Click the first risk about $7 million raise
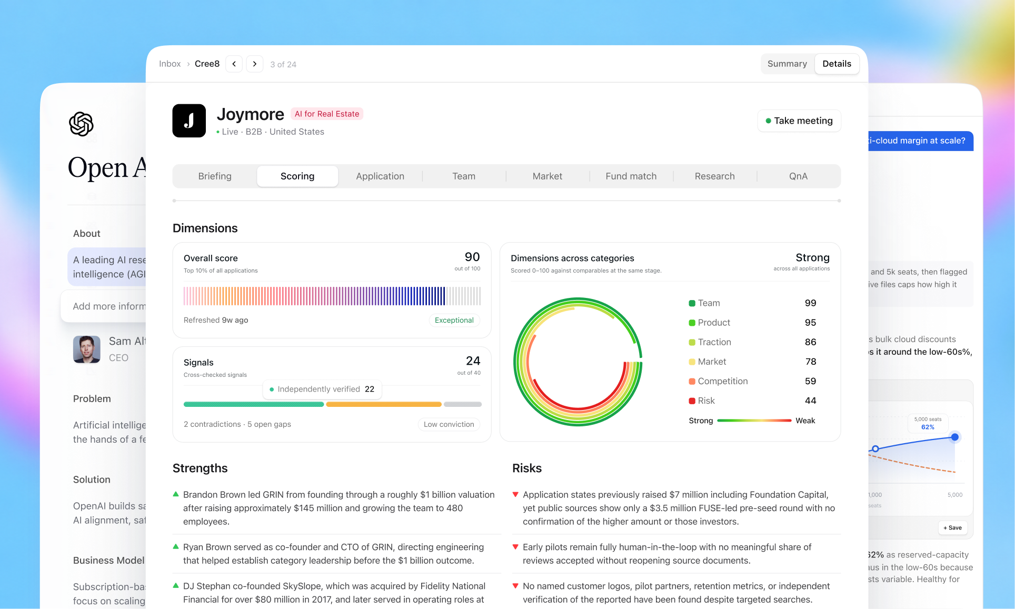The width and height of the screenshot is (1015, 609). (x=676, y=508)
